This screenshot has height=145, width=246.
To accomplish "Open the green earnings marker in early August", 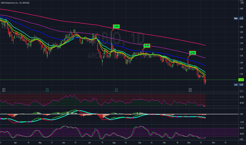I will (116, 90).
